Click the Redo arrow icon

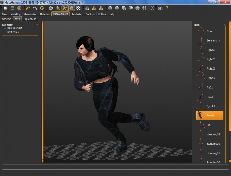point(35,8)
